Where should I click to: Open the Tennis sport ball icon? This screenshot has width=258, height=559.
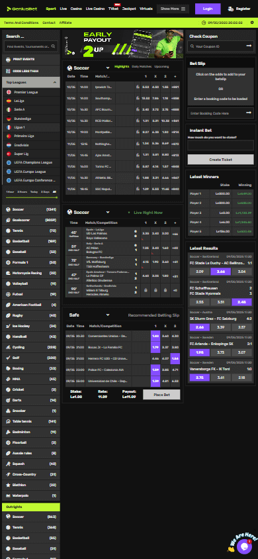click(x=8, y=230)
